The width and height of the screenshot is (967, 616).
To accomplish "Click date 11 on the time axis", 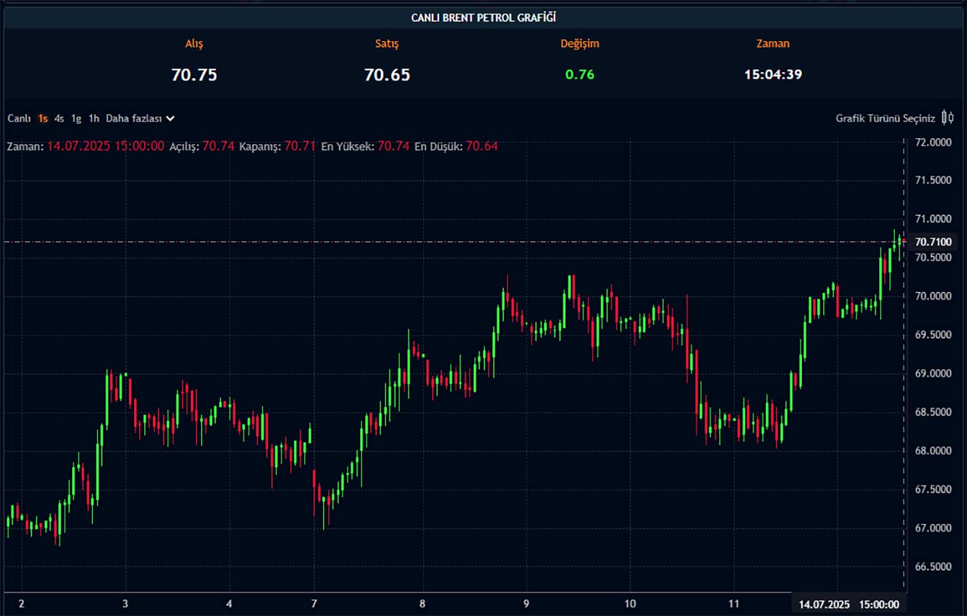I will pyautogui.click(x=734, y=604).
